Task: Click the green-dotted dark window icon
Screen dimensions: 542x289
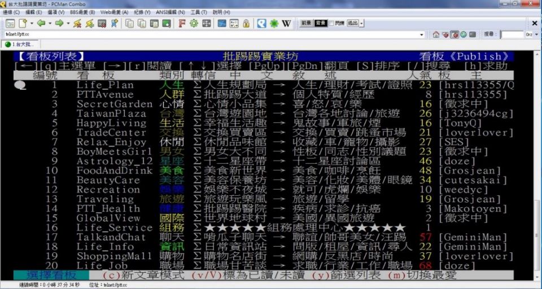Action: coord(167,24)
